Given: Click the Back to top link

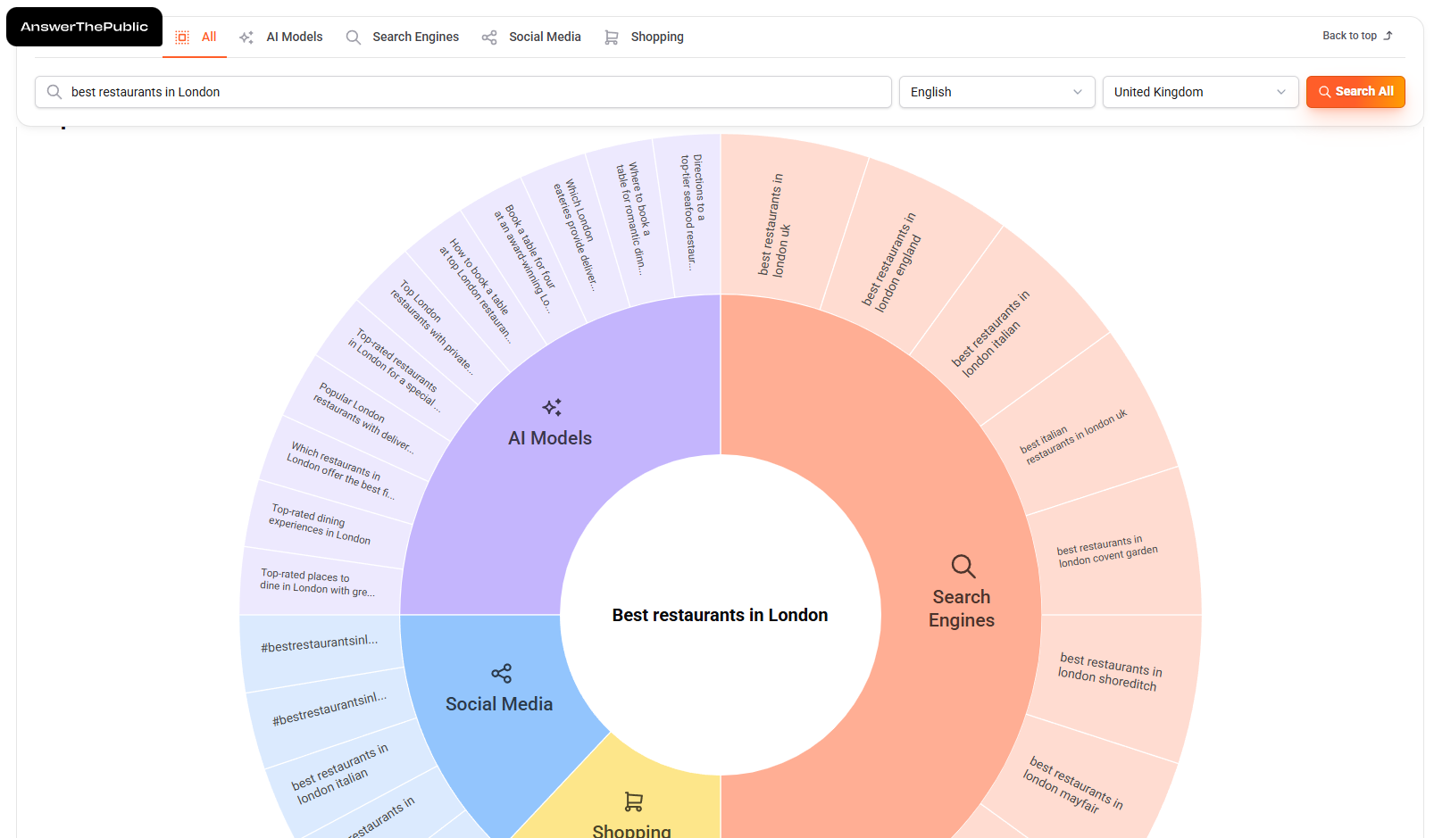Looking at the screenshot, I should pos(1357,36).
